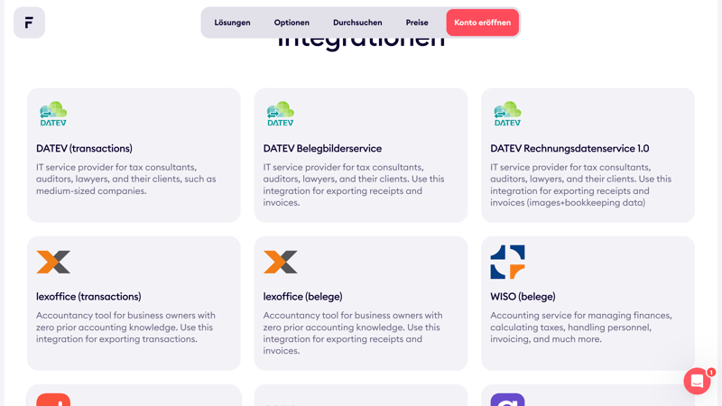
Task: Go to the Preise page
Action: [417, 23]
